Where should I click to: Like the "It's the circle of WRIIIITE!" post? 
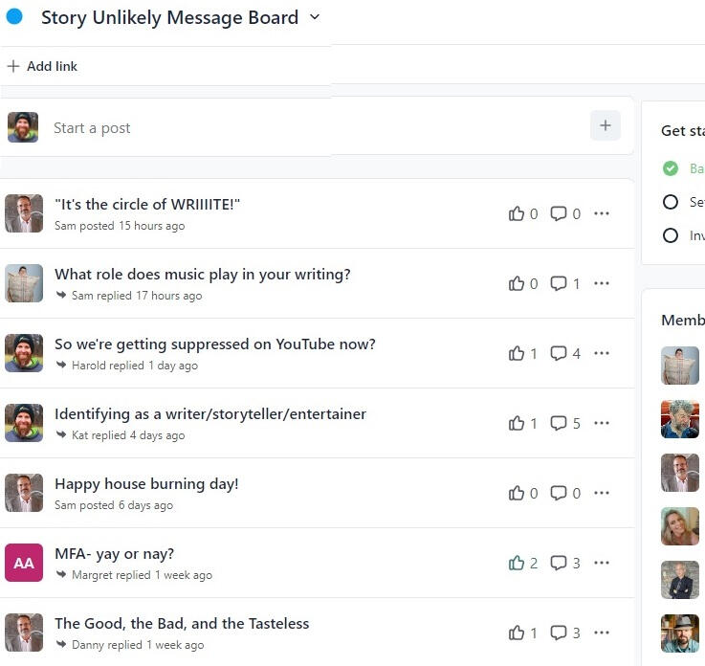point(517,213)
